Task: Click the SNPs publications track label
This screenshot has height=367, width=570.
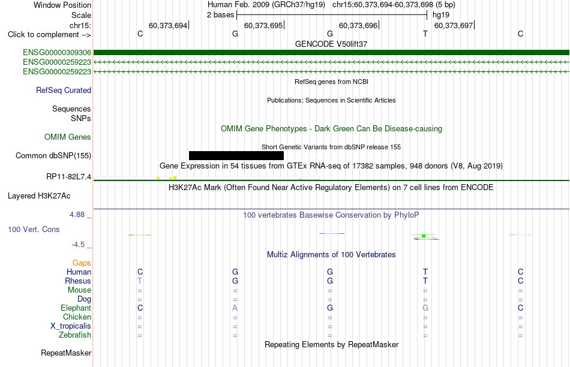Action: pyautogui.click(x=81, y=119)
